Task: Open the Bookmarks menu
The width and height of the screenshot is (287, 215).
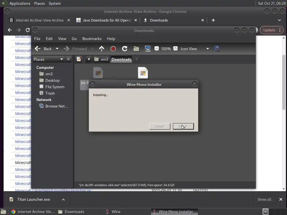Action: pyautogui.click(x=92, y=39)
